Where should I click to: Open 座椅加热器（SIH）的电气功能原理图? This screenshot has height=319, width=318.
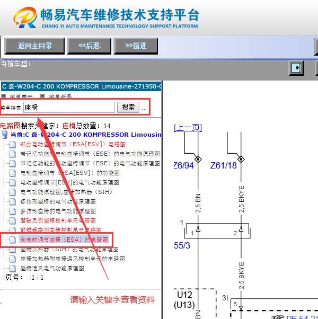(x=69, y=249)
